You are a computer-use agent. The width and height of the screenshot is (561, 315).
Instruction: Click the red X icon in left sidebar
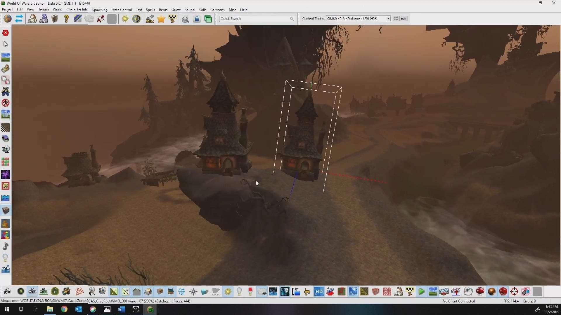click(x=6, y=33)
